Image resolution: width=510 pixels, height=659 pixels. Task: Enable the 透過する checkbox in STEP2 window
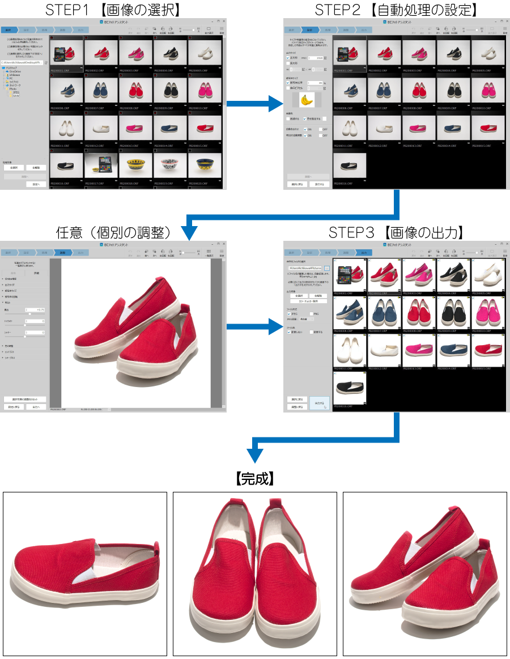click(288, 119)
